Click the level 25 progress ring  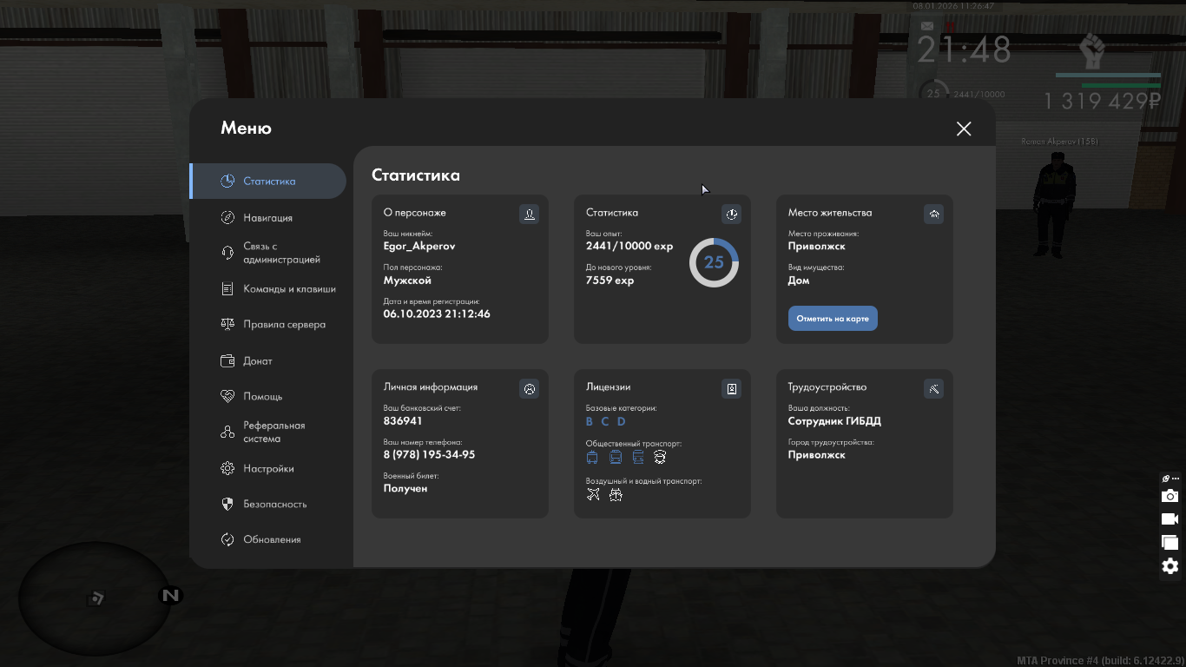(x=714, y=262)
